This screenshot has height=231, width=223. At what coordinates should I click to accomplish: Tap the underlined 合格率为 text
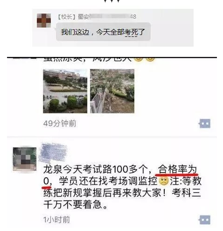tap(177, 169)
